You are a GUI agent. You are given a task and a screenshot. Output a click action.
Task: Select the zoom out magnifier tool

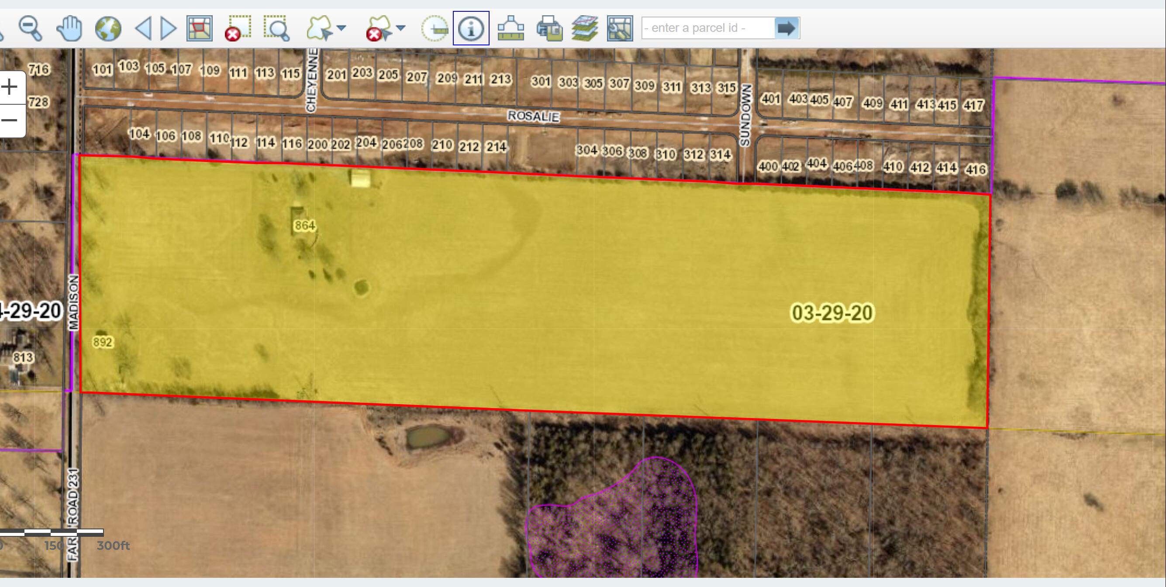(30, 28)
